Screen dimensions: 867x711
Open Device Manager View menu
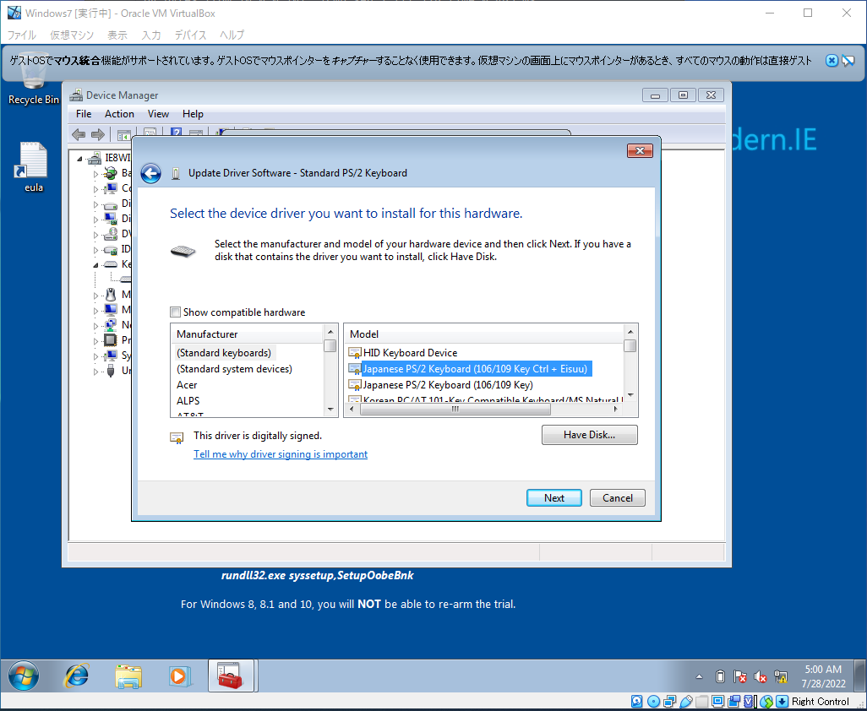tap(158, 114)
